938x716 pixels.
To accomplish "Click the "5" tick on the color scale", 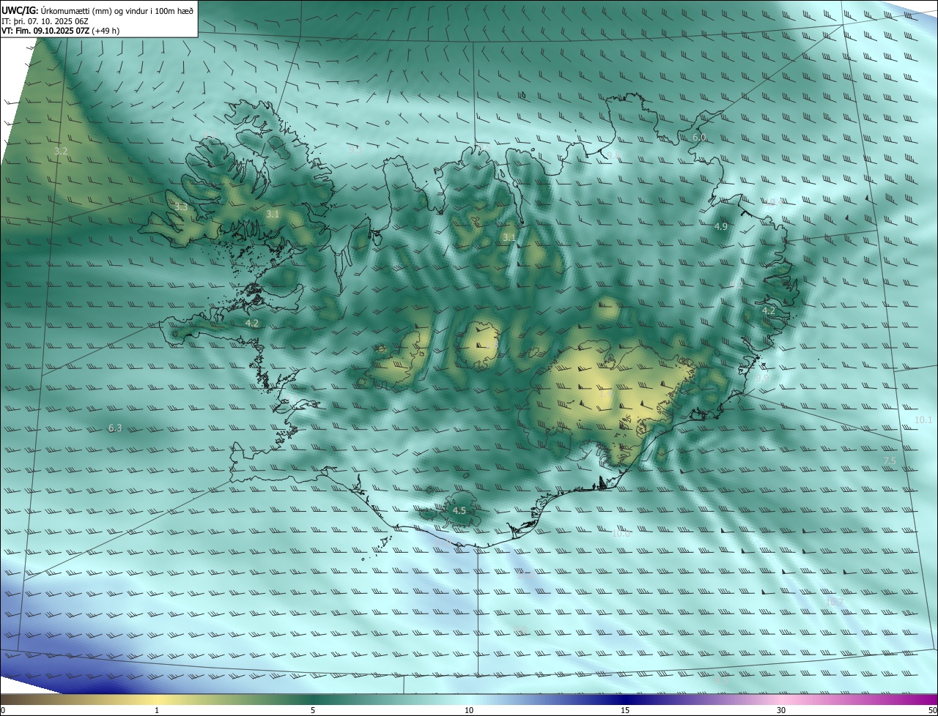I will tap(313, 710).
